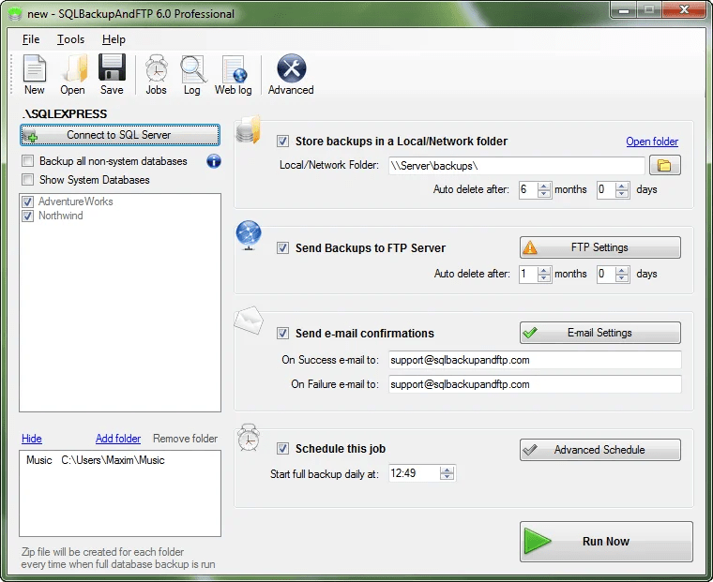The width and height of the screenshot is (713, 582).
Task: Create a new job with New icon
Action: click(x=35, y=75)
